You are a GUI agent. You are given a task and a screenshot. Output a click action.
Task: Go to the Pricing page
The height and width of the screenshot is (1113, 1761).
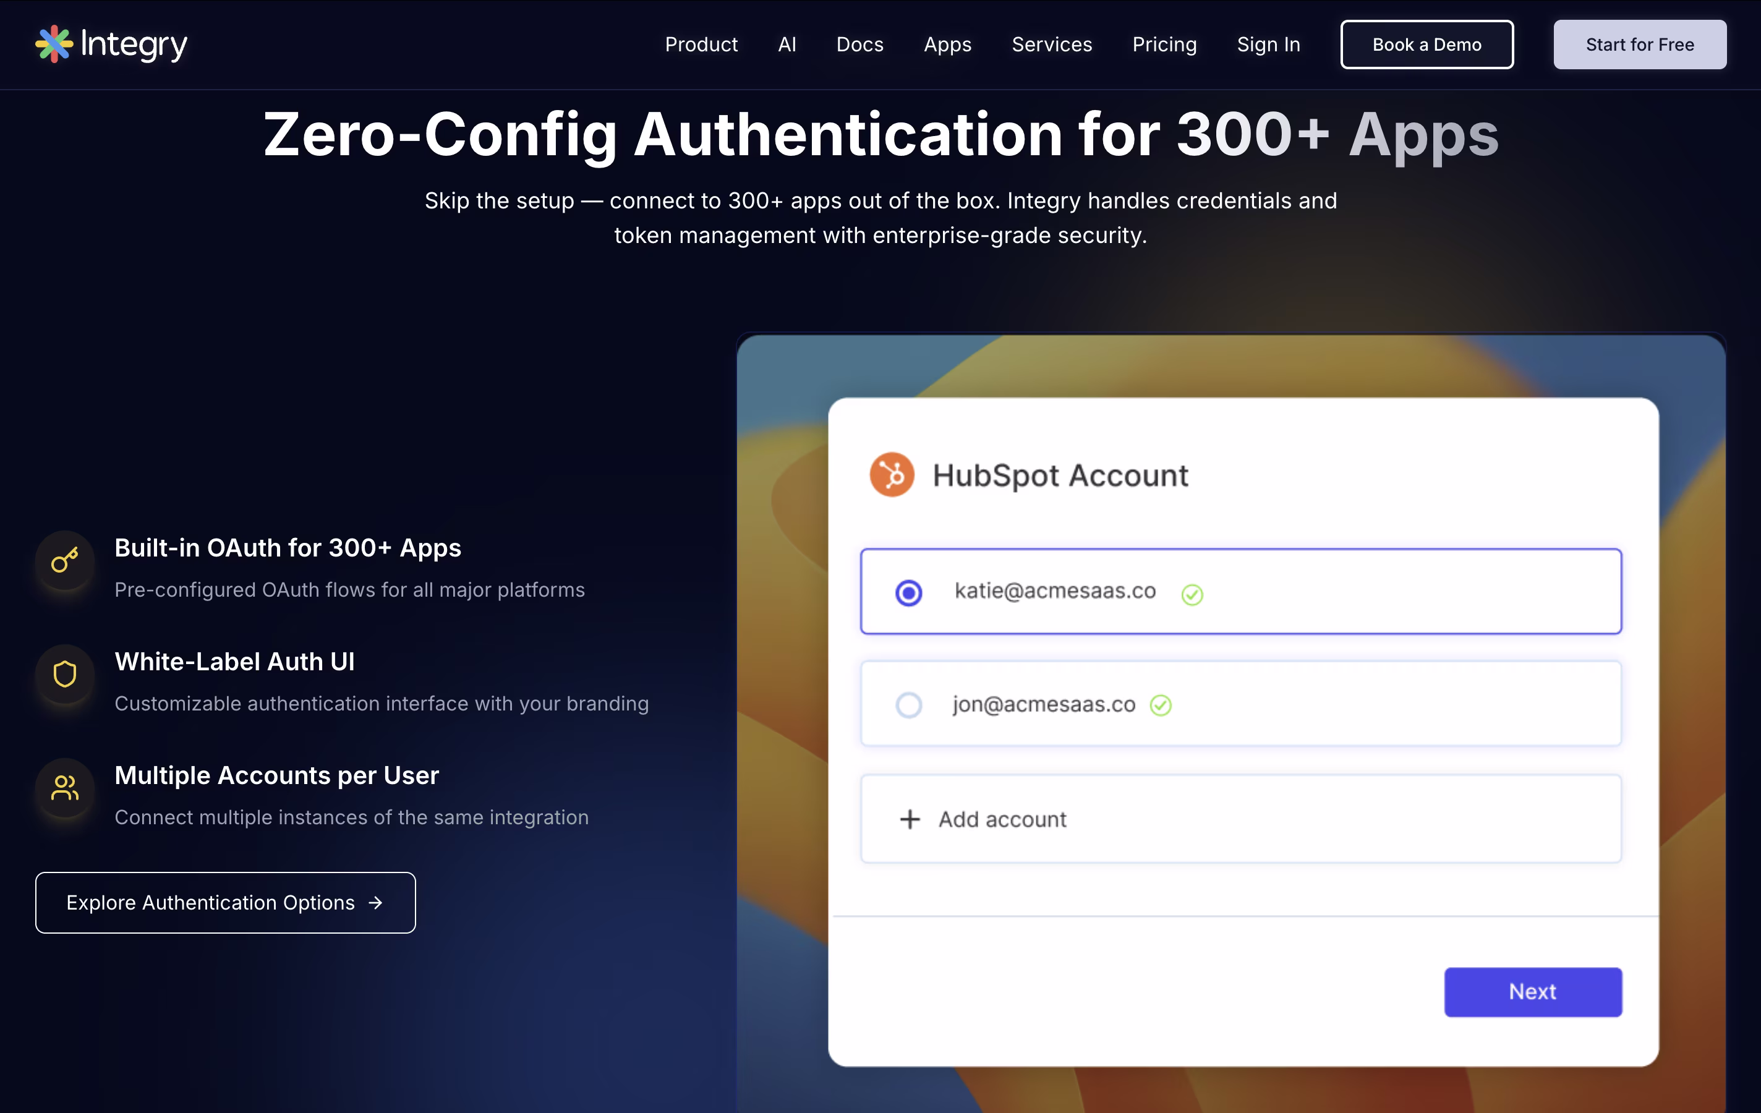(1164, 44)
